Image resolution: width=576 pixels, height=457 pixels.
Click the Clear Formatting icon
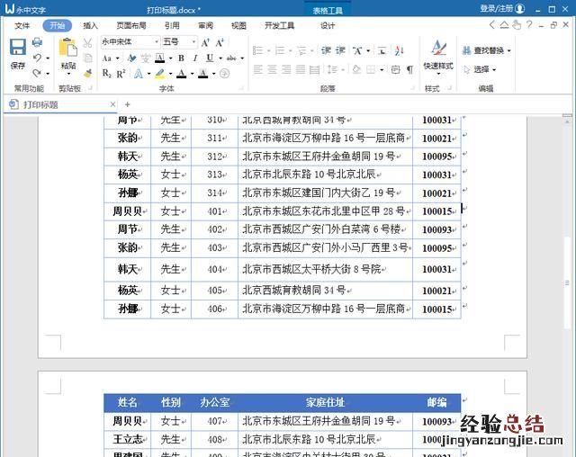tap(131, 58)
